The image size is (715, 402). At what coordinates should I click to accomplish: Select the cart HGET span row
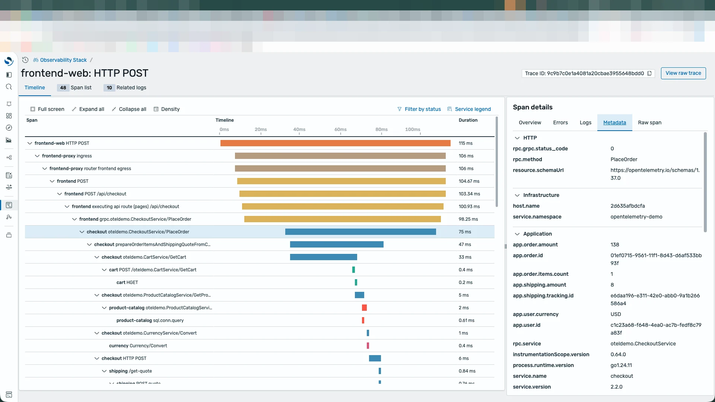point(260,283)
